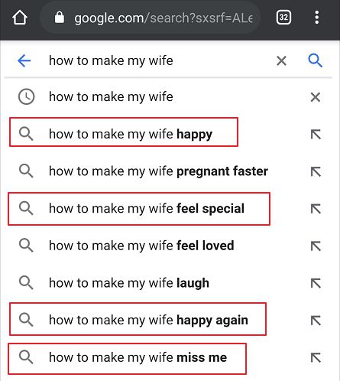Image resolution: width=340 pixels, height=381 pixels.
Task: Fill query with 'happy' suggestion arrow
Action: 316,135
